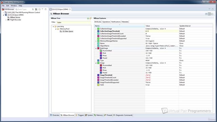Select the Attributes tab
This screenshot has height=122, width=217.
tap(98, 22)
